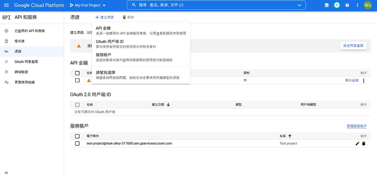Viewport: 377px width, 179px height.
Task: Toggle the select-all checkbox in API 金鑰 table header
Action: click(x=77, y=73)
